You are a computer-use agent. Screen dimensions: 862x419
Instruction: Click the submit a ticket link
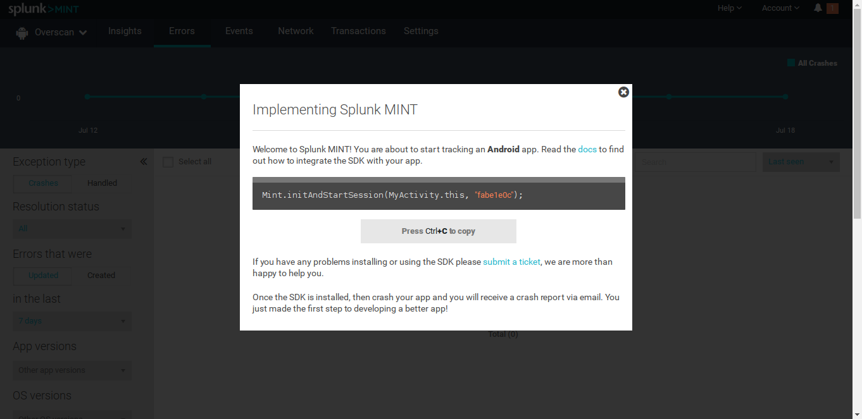(511, 262)
